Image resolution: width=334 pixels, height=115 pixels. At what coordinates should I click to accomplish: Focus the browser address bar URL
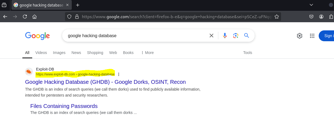point(177,17)
